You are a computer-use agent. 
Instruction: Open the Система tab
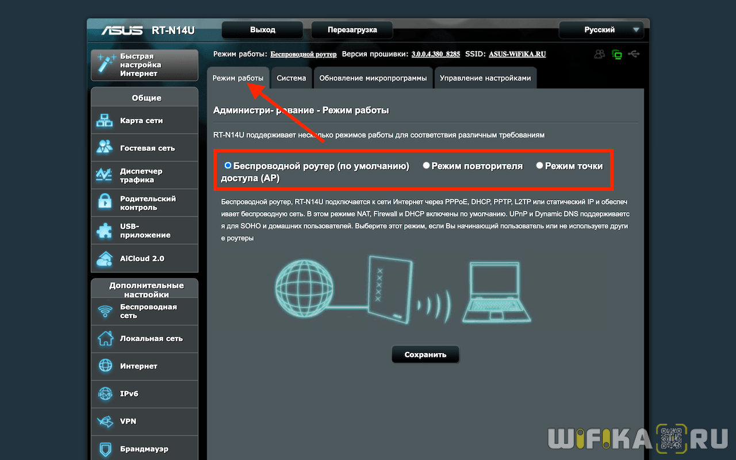point(291,78)
